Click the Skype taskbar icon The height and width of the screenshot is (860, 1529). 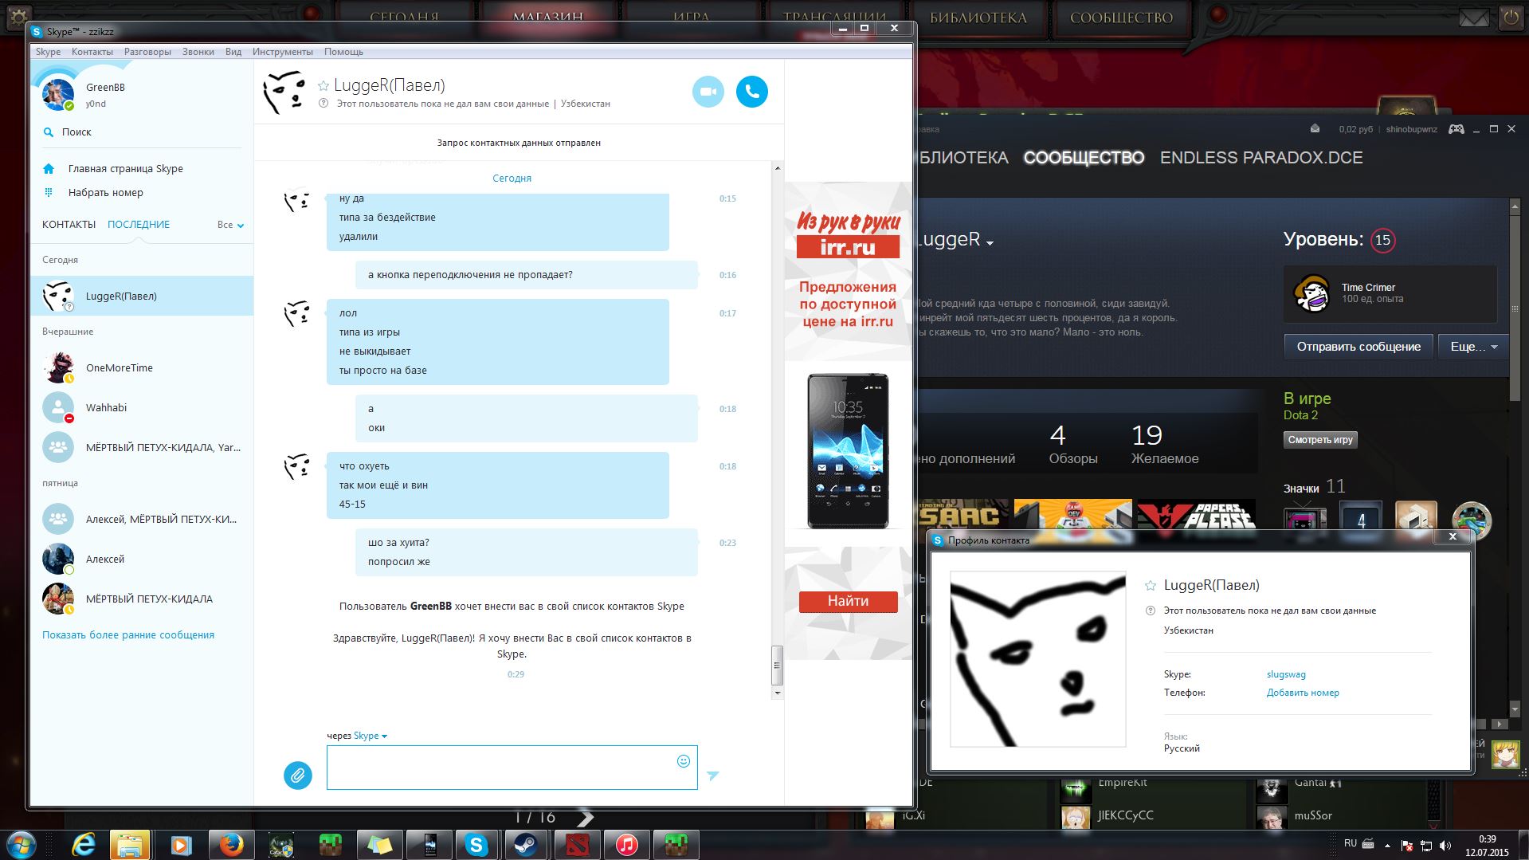click(x=476, y=844)
